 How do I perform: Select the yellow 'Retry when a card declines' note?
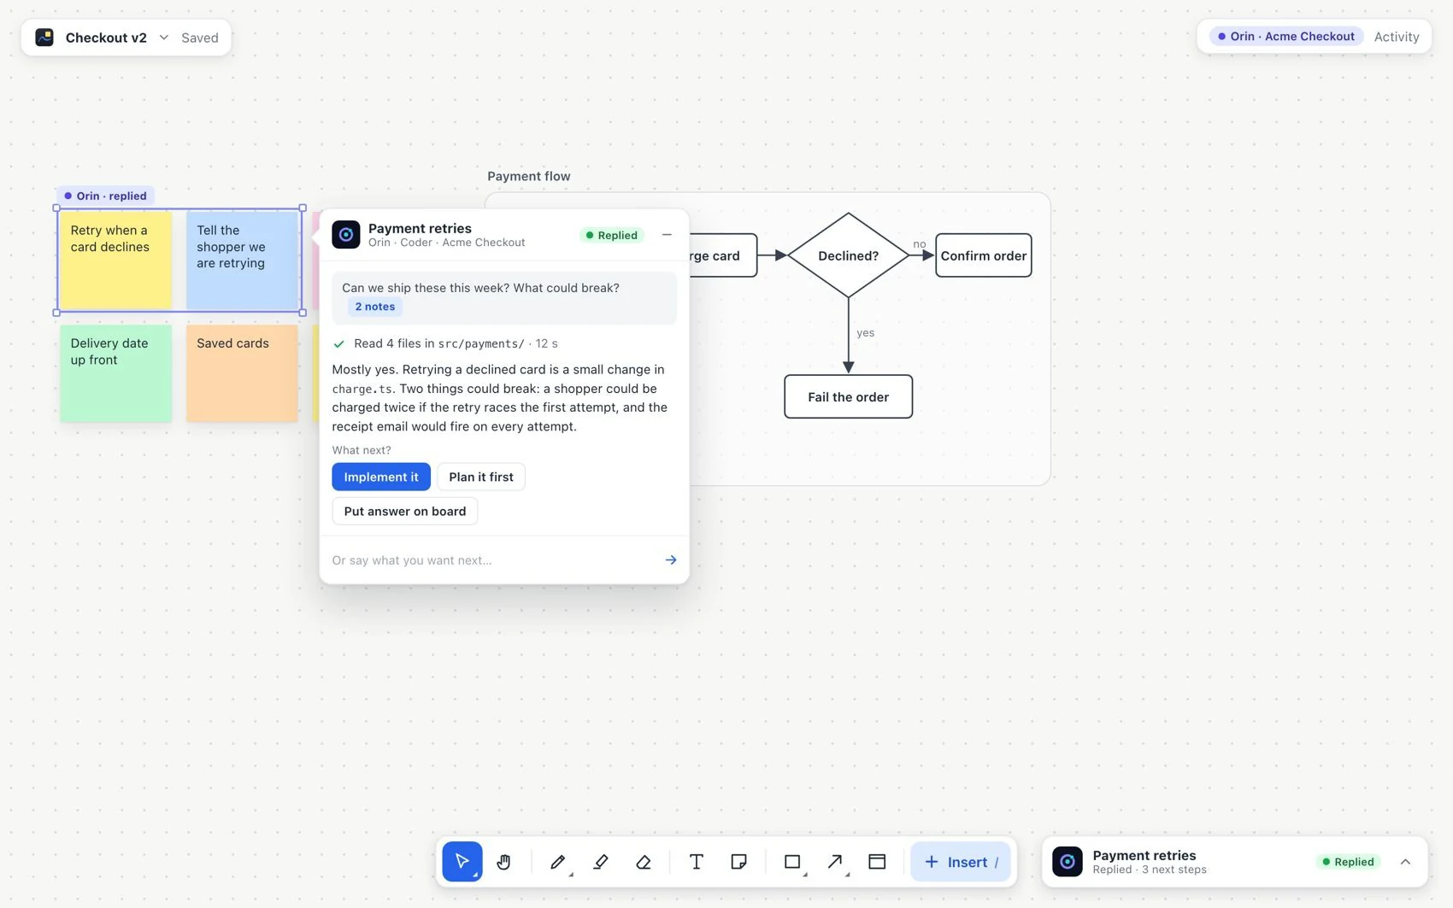point(115,261)
